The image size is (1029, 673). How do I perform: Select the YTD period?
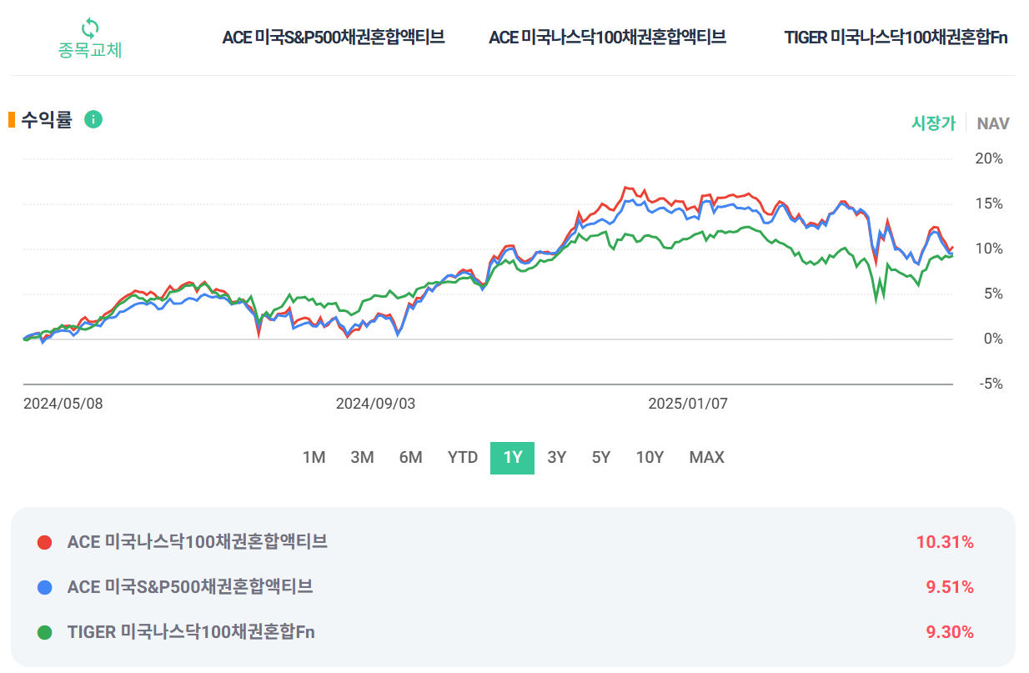point(461,457)
